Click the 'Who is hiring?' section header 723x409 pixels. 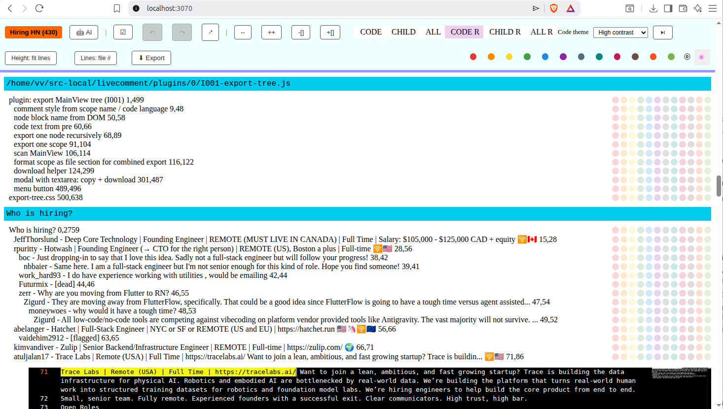pyautogui.click(x=358, y=213)
